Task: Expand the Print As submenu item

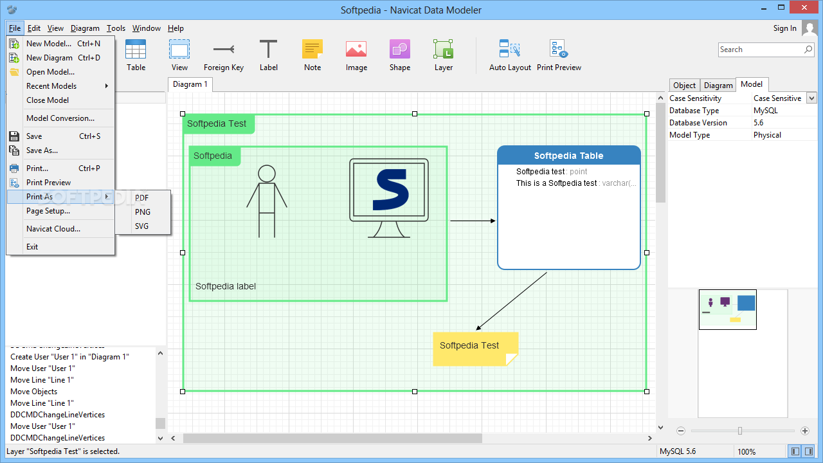Action: click(60, 197)
